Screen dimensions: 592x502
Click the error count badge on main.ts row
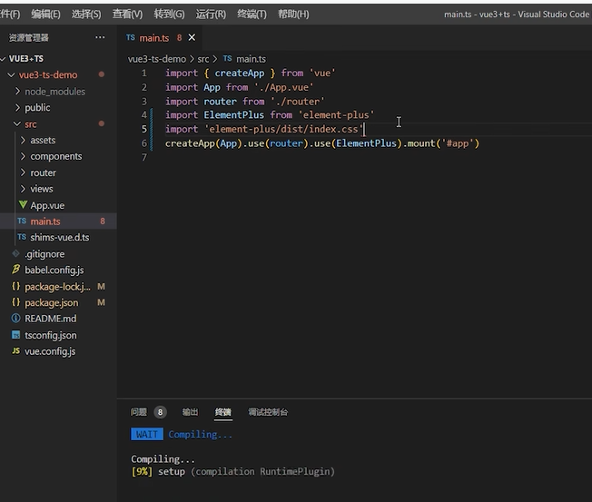(x=103, y=221)
